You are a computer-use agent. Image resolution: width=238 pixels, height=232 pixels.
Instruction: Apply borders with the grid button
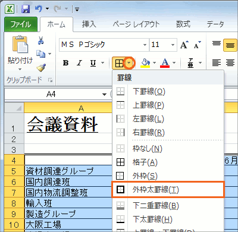119,63
